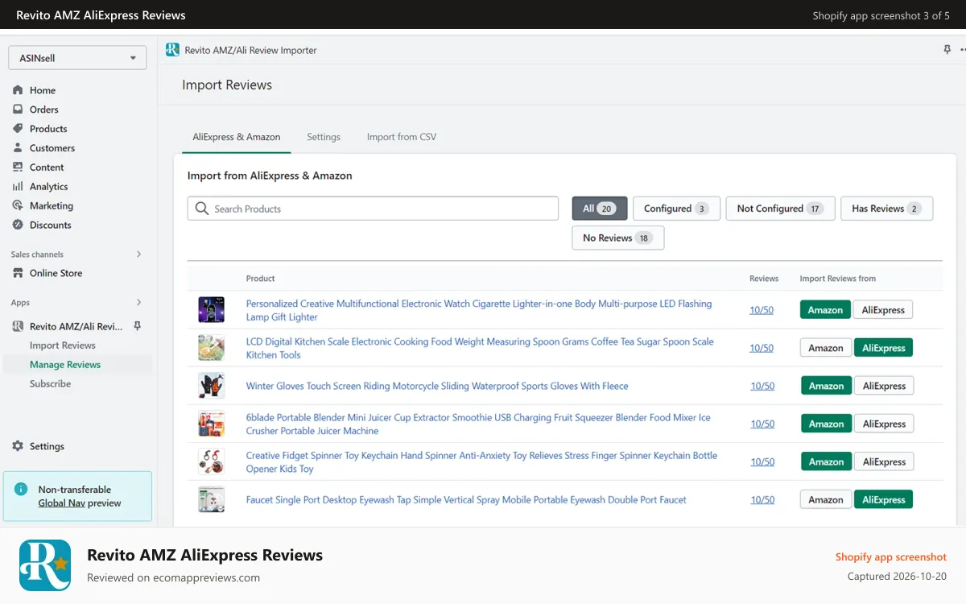Click the Orders inbox icon
The image size is (966, 604).
pos(18,110)
